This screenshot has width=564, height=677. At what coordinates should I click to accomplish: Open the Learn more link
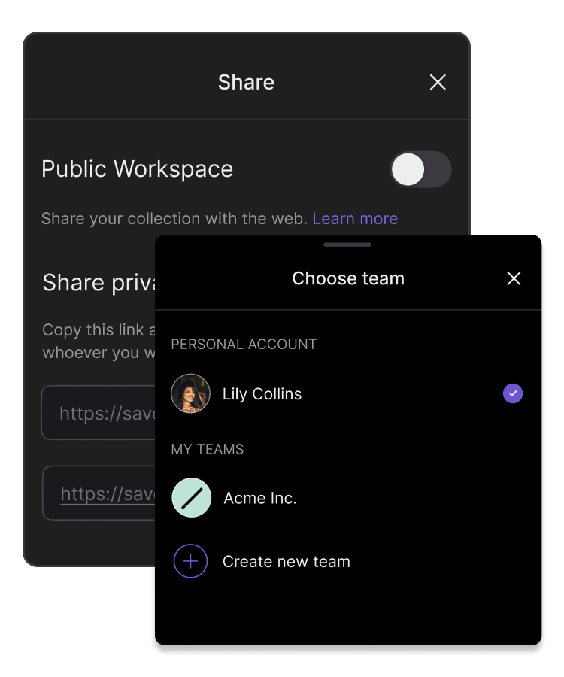tap(355, 219)
